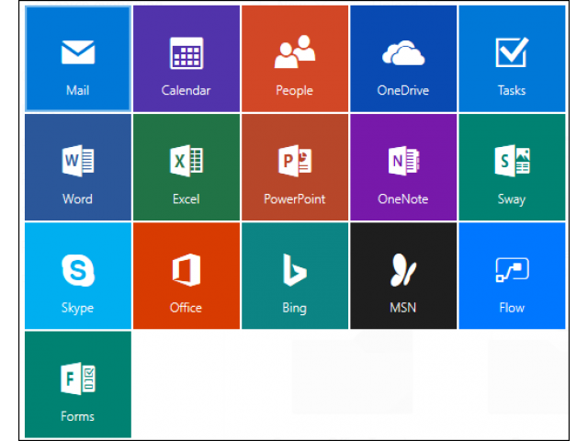Open the Mail app tile

pyautogui.click(x=78, y=59)
